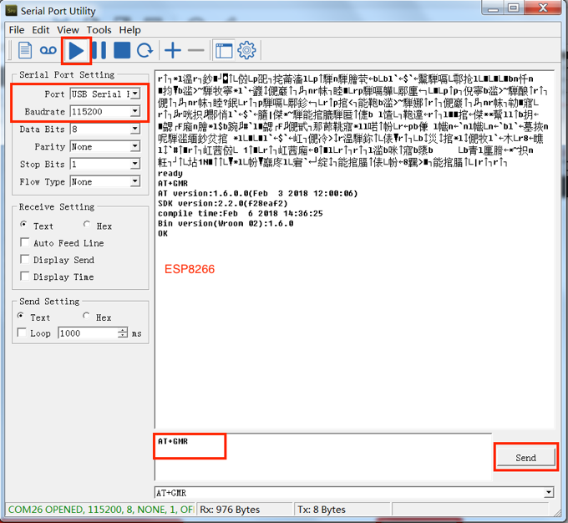Image resolution: width=568 pixels, height=523 pixels.
Task: Enable the Display Time checkbox
Action: click(x=25, y=277)
